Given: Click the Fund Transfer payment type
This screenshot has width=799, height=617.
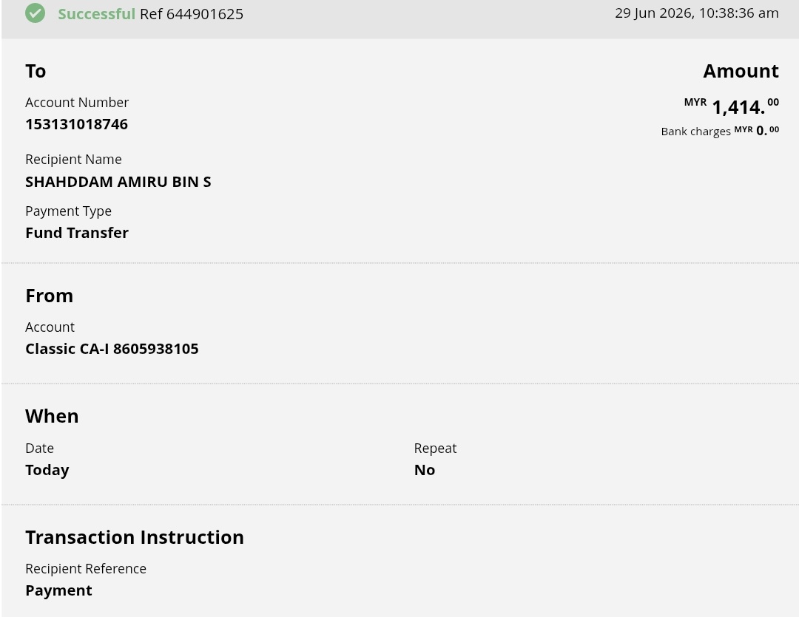Looking at the screenshot, I should (x=77, y=233).
